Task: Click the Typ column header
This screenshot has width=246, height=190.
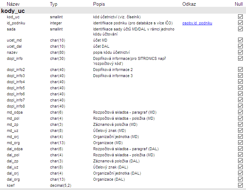Action: tap(54, 4)
